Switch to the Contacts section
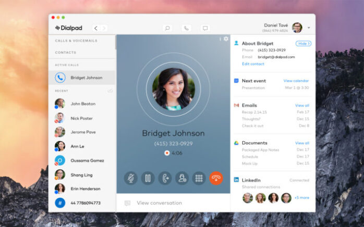The height and width of the screenshot is (227, 364). 66,53
